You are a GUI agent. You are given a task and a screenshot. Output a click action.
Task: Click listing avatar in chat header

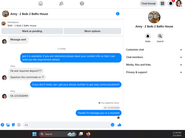[x=6, y=14]
